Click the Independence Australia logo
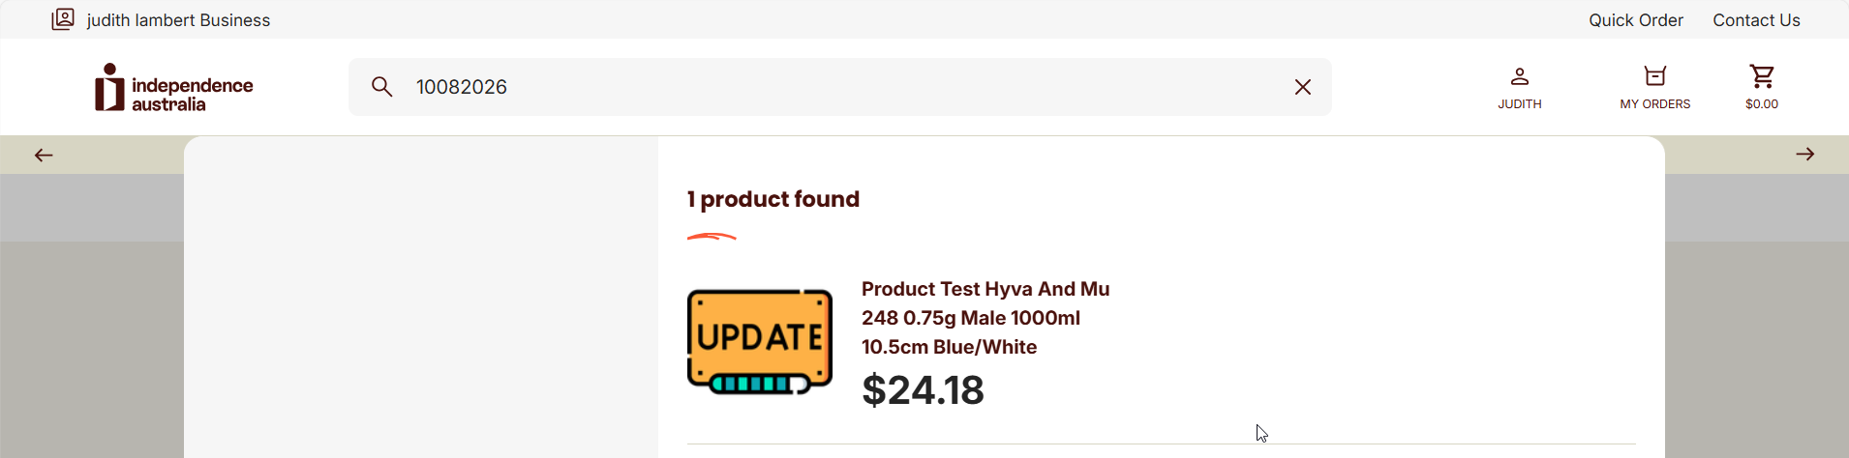This screenshot has width=1849, height=458. tap(174, 88)
